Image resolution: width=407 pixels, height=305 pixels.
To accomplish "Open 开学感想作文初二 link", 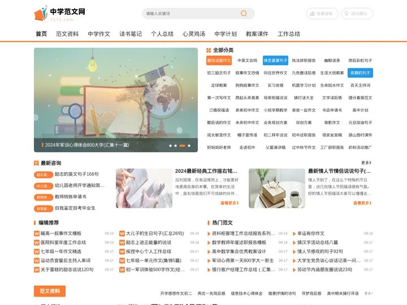I will click(x=176, y=293).
